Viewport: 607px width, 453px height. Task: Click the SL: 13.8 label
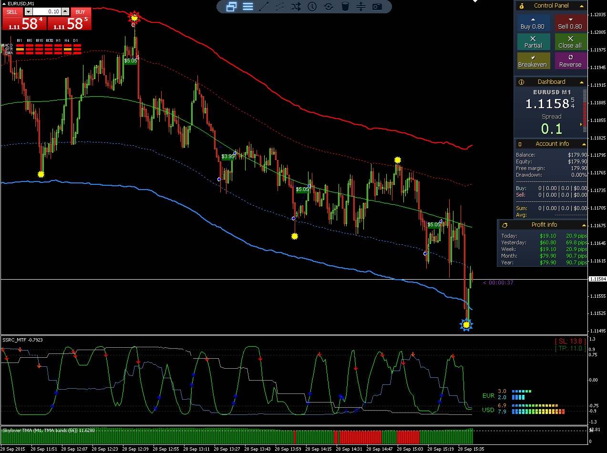point(570,341)
